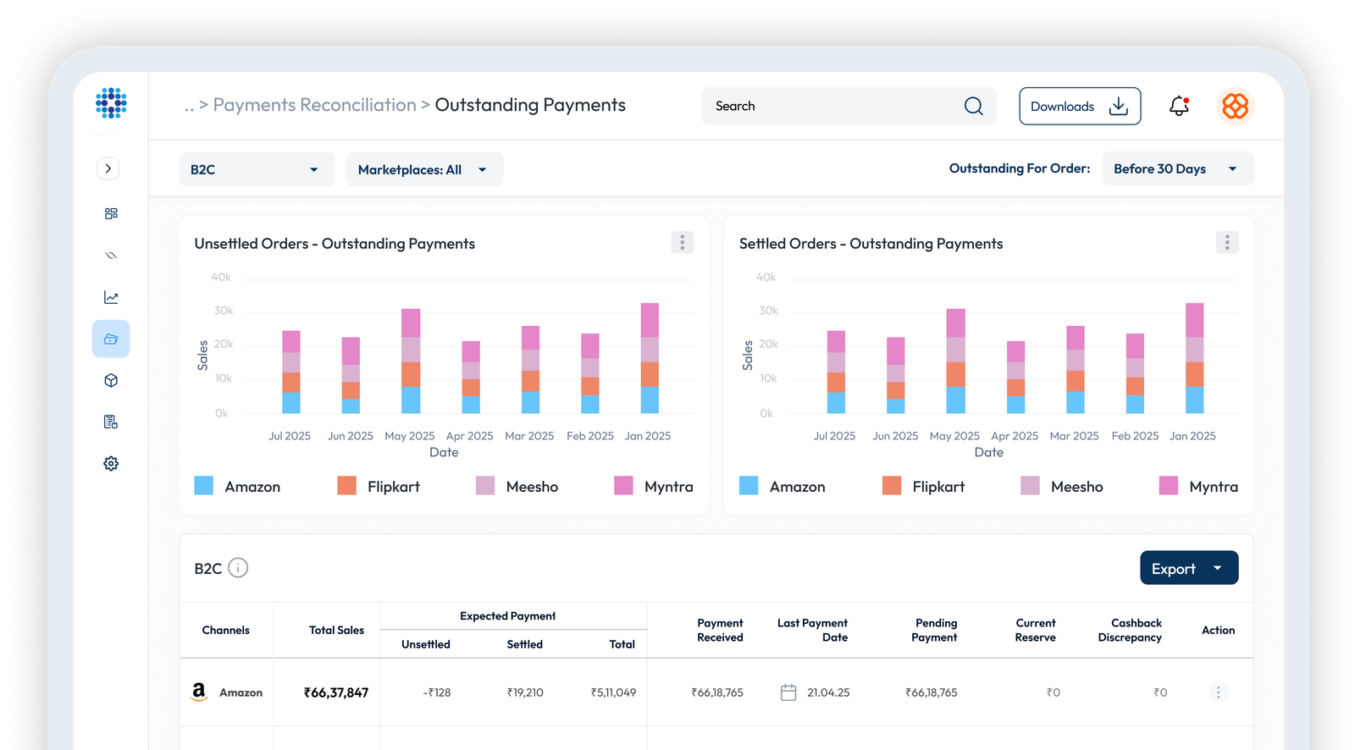
Task: Toggle Flipkart legend in Settled Orders chart
Action: (923, 486)
